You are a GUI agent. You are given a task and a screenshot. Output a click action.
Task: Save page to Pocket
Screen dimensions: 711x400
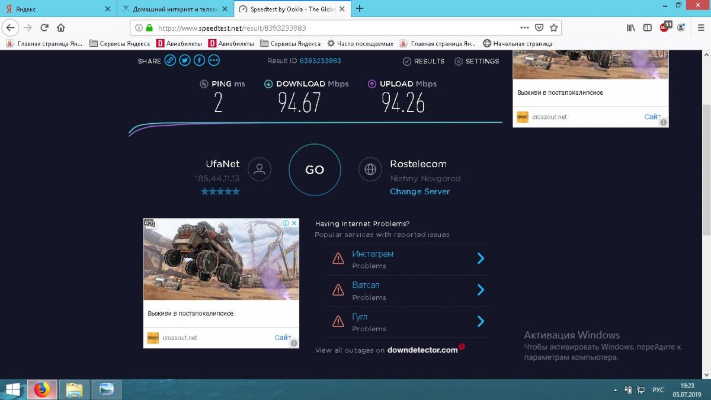[539, 27]
